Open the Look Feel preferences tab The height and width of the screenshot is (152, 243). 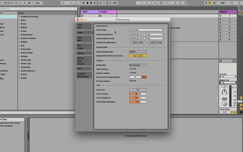click(x=84, y=26)
